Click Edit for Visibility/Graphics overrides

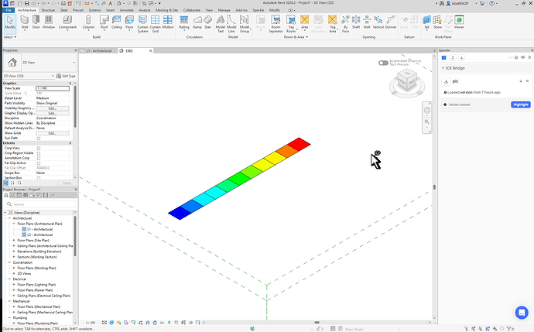point(53,108)
